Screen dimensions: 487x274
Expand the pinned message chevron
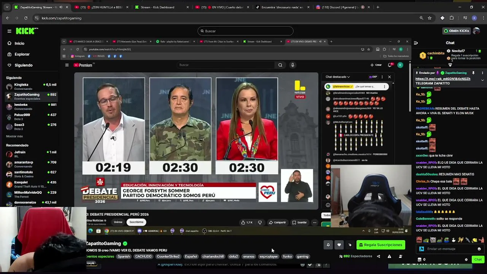coord(482,80)
